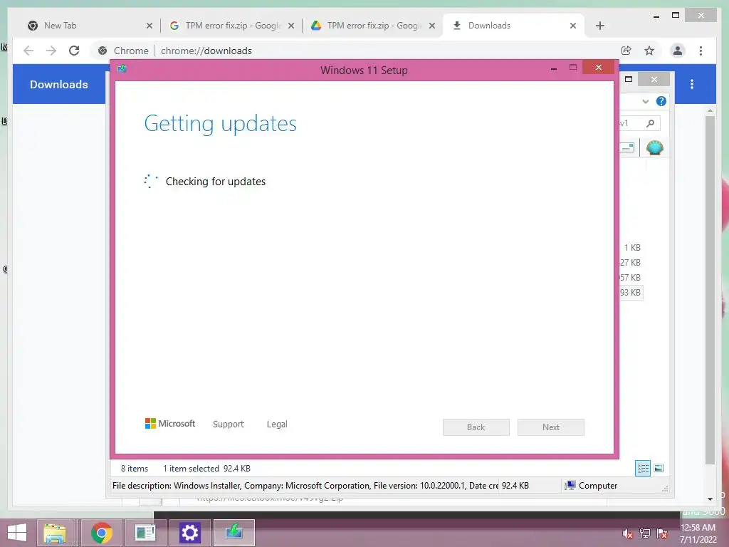This screenshot has width=729, height=547.
Task: Click the Windows 11 Setup title bar icon
Action: 122,69
